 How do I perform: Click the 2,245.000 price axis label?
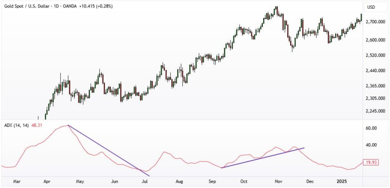pos(374,111)
